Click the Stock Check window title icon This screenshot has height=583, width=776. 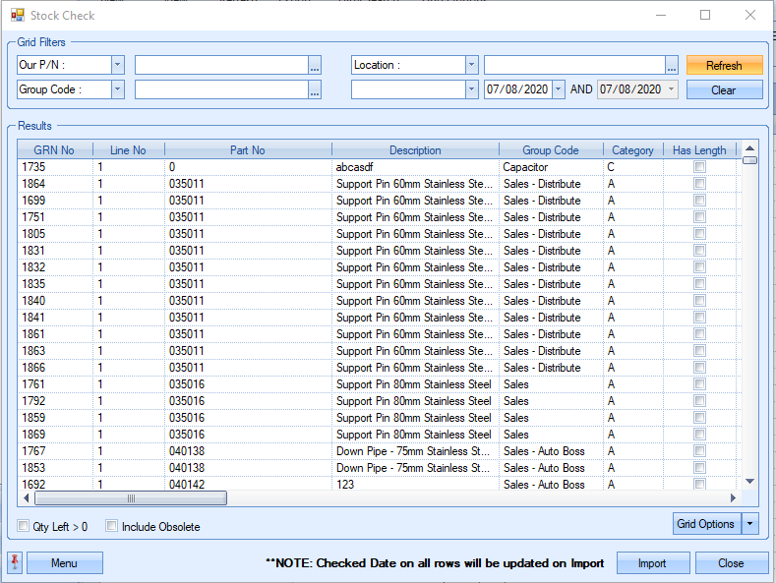click(x=17, y=16)
